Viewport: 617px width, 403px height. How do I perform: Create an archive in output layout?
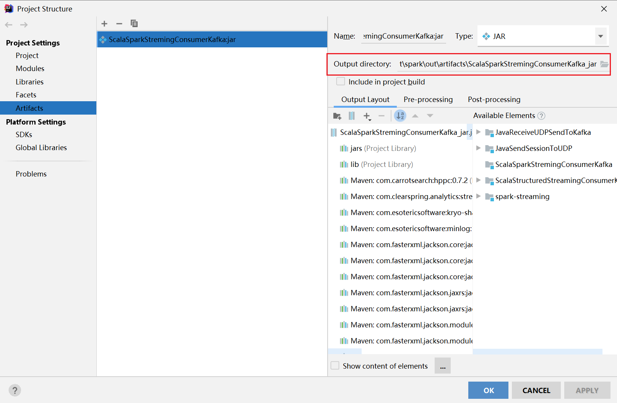(x=352, y=116)
